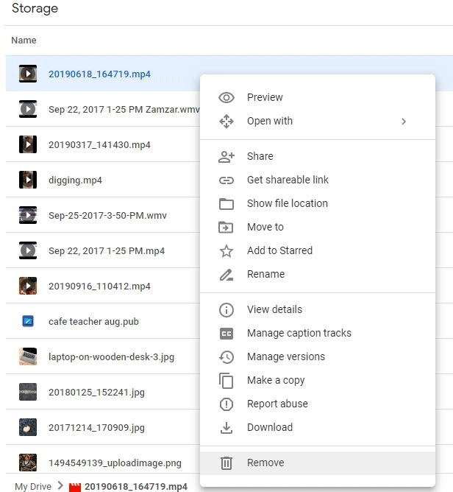Choose Get shareable link
Image resolution: width=453 pixels, height=492 pixels.
point(318,180)
